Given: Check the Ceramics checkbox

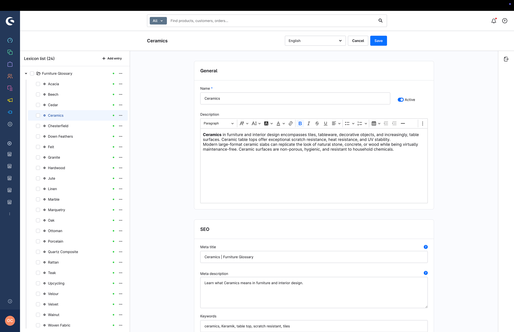Looking at the screenshot, I should click(x=38, y=115).
